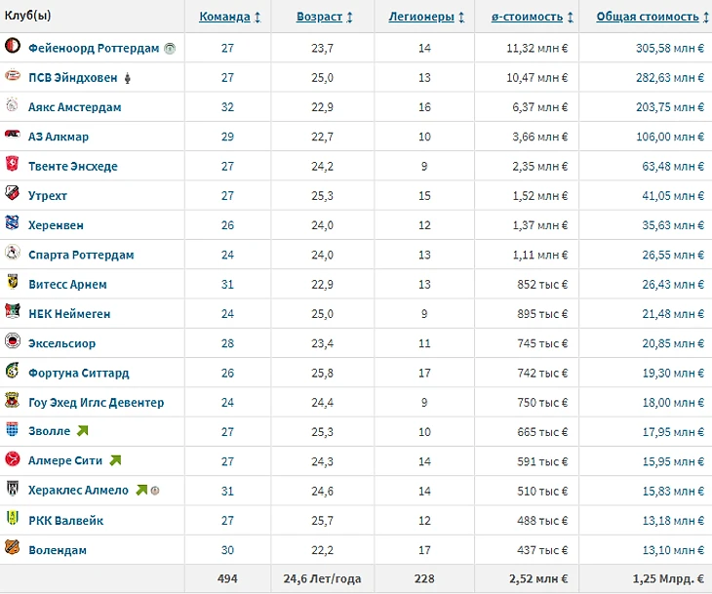Click cup winner icon next to ПСВ Эйндховен

tap(128, 78)
